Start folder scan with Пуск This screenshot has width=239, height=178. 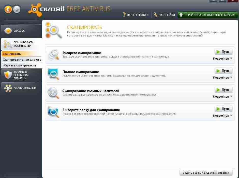pyautogui.click(x=223, y=109)
